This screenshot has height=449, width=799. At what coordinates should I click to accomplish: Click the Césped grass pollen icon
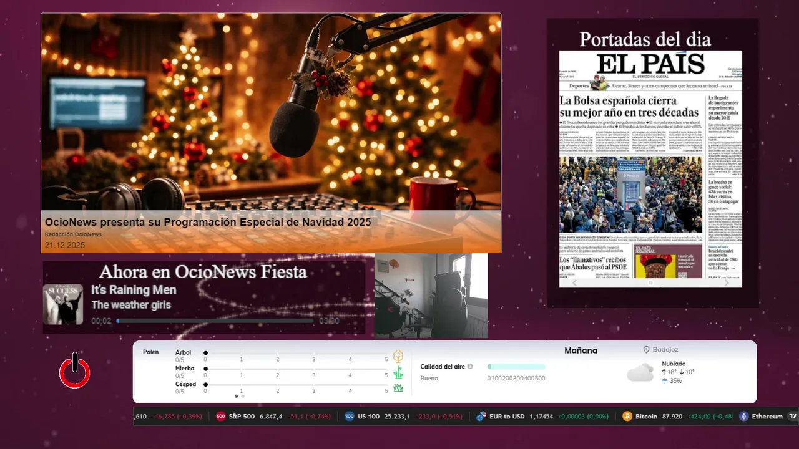(398, 388)
